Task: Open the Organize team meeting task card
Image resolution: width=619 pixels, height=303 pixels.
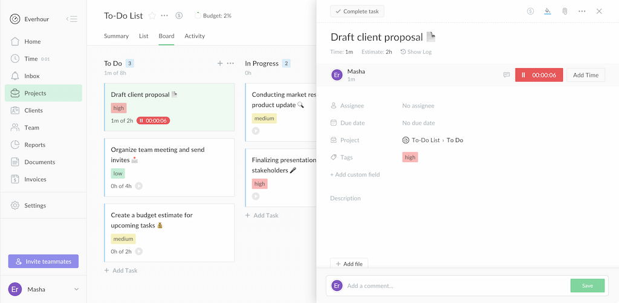Action: [169, 167]
